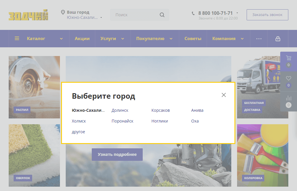Viewport: 297px width, 191px height.
Task: Open favorites via the heart icon
Action: point(288,78)
